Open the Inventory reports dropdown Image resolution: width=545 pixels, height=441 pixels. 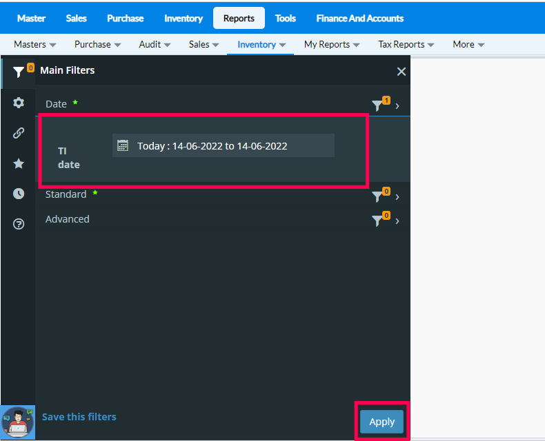[x=261, y=45]
